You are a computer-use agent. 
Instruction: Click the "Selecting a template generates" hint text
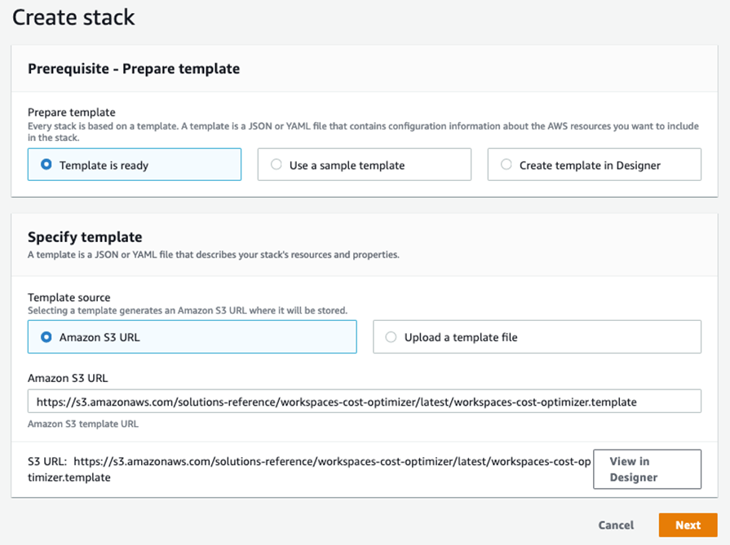pyautogui.click(x=188, y=310)
